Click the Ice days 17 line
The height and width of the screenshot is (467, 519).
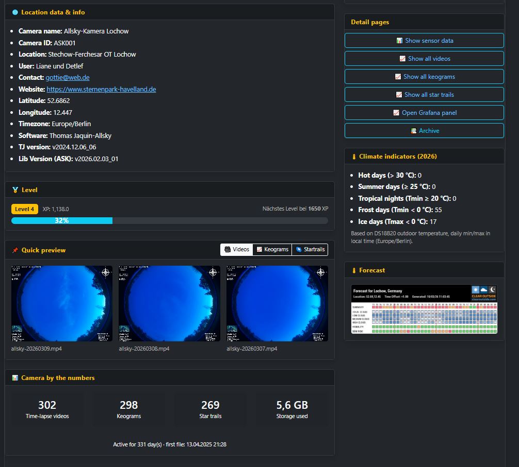pyautogui.click(x=397, y=221)
